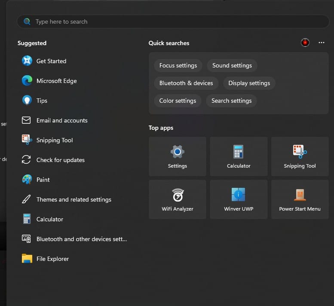Click Bluetooth and other devices sett... label
334x306 pixels.
(x=82, y=239)
